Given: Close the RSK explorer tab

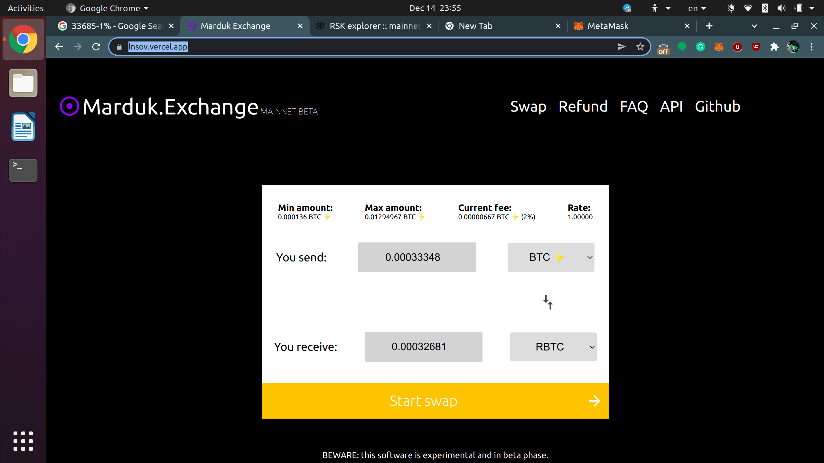Looking at the screenshot, I should click(429, 26).
